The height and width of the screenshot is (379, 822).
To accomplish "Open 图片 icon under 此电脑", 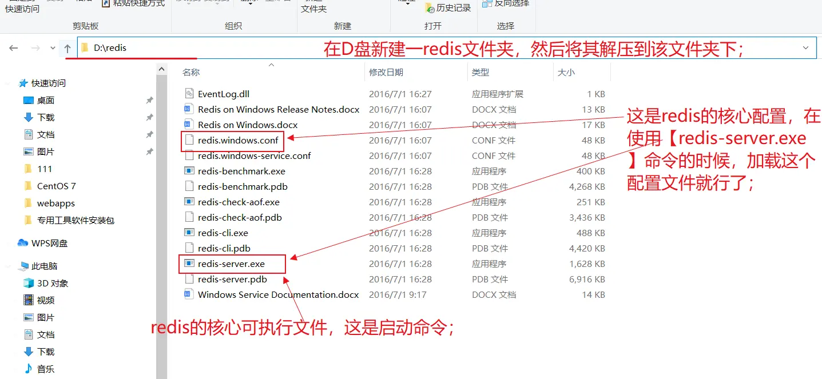I will 29,317.
